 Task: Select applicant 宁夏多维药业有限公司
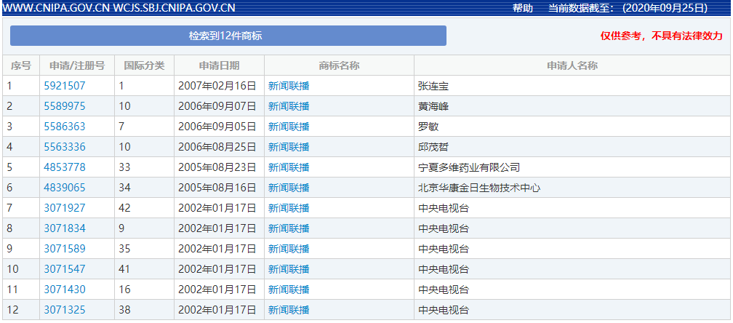[x=469, y=167]
